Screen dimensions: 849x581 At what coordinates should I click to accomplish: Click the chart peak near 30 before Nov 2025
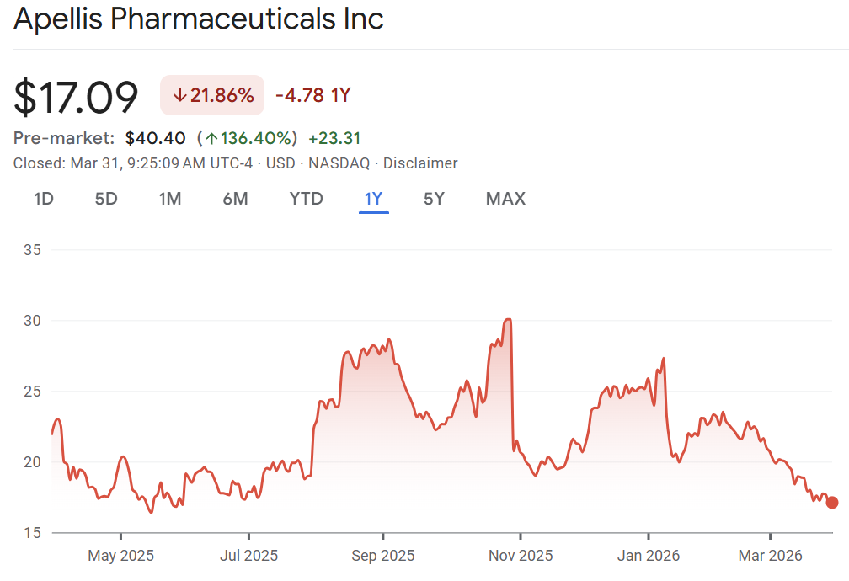pyautogui.click(x=508, y=320)
